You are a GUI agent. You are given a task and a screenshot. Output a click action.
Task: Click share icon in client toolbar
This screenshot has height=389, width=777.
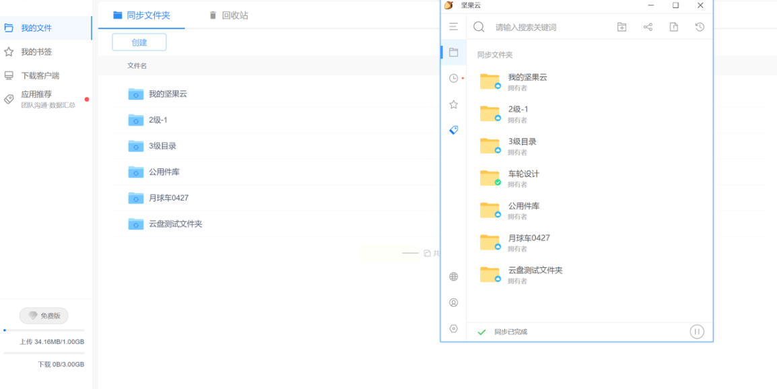[x=648, y=27]
